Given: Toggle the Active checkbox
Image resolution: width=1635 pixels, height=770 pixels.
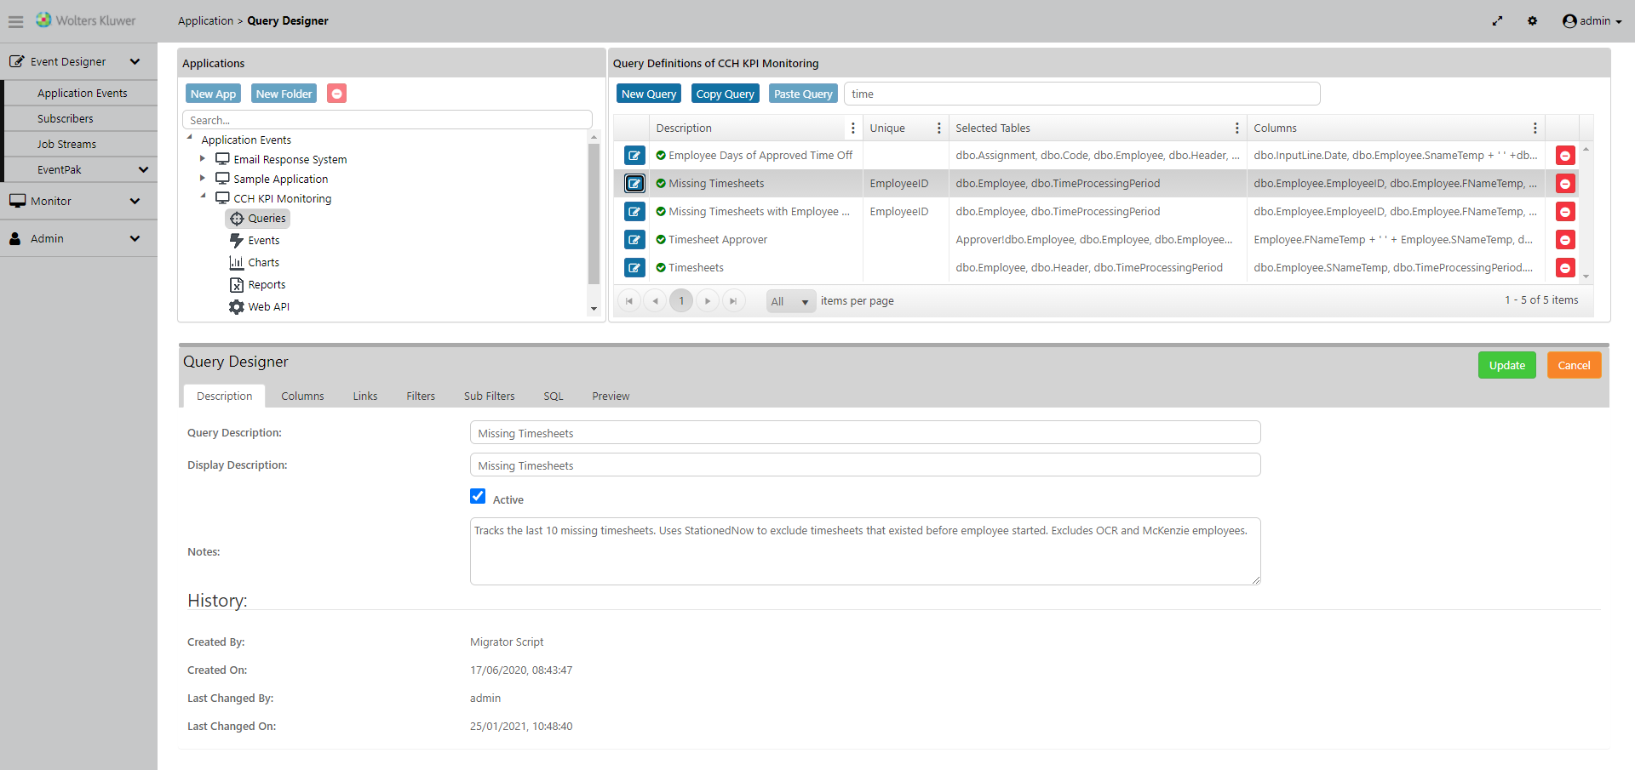Looking at the screenshot, I should tap(478, 497).
